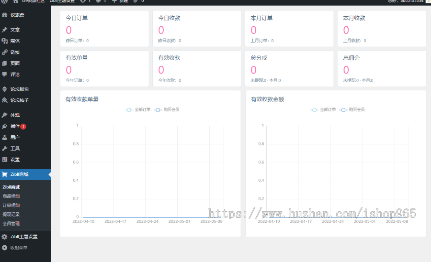This screenshot has height=262, width=431.
Task: Open 论坛板块 forum sections icon
Action: point(4,89)
